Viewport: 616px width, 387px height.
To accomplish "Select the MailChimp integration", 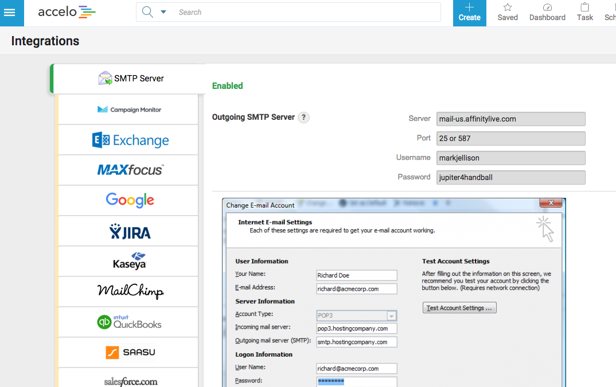I will tap(130, 291).
